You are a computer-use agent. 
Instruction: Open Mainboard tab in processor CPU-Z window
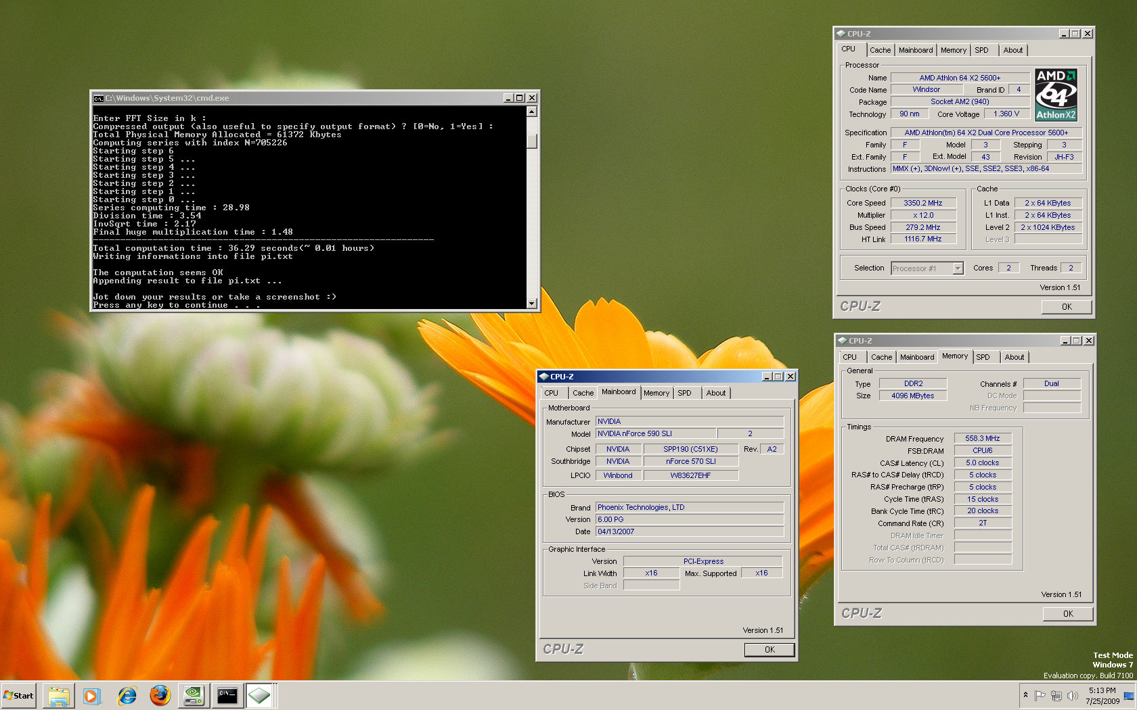point(916,50)
